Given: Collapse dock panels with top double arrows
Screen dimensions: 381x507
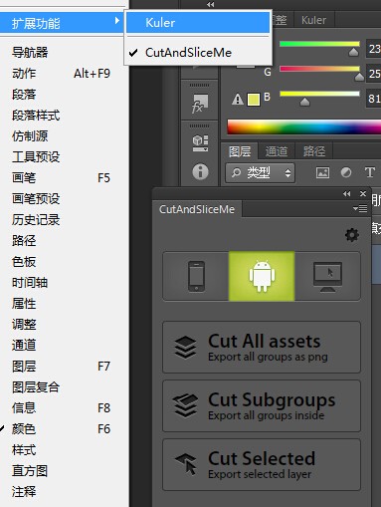Looking at the screenshot, I should pos(210,4).
